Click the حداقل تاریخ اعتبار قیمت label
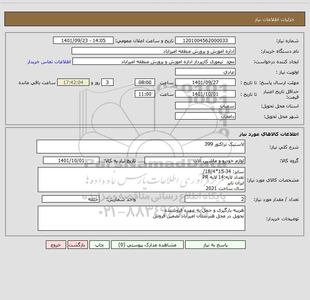The width and height of the screenshot is (310, 300). [x=281, y=94]
